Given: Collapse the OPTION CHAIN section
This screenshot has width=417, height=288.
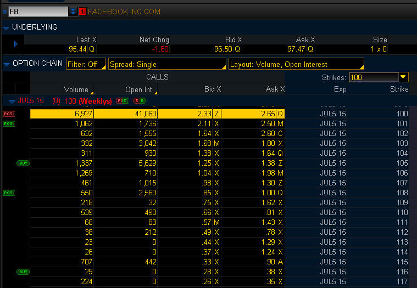Looking at the screenshot, I should [x=6, y=64].
